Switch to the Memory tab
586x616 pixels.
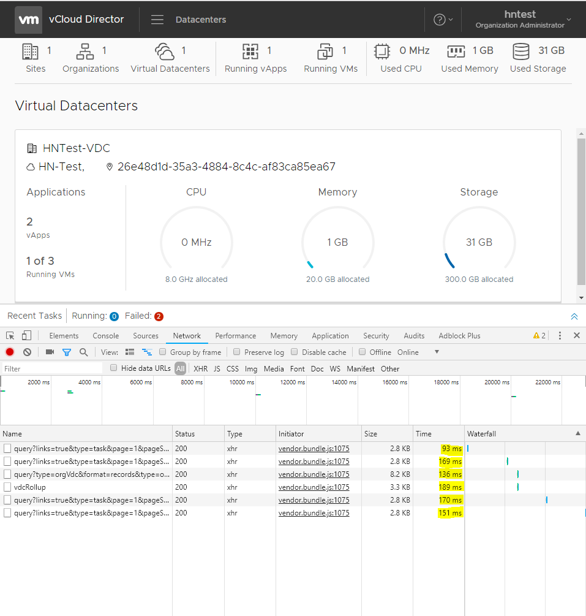[284, 336]
